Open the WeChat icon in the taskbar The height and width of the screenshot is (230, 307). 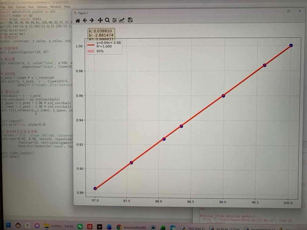point(80,226)
